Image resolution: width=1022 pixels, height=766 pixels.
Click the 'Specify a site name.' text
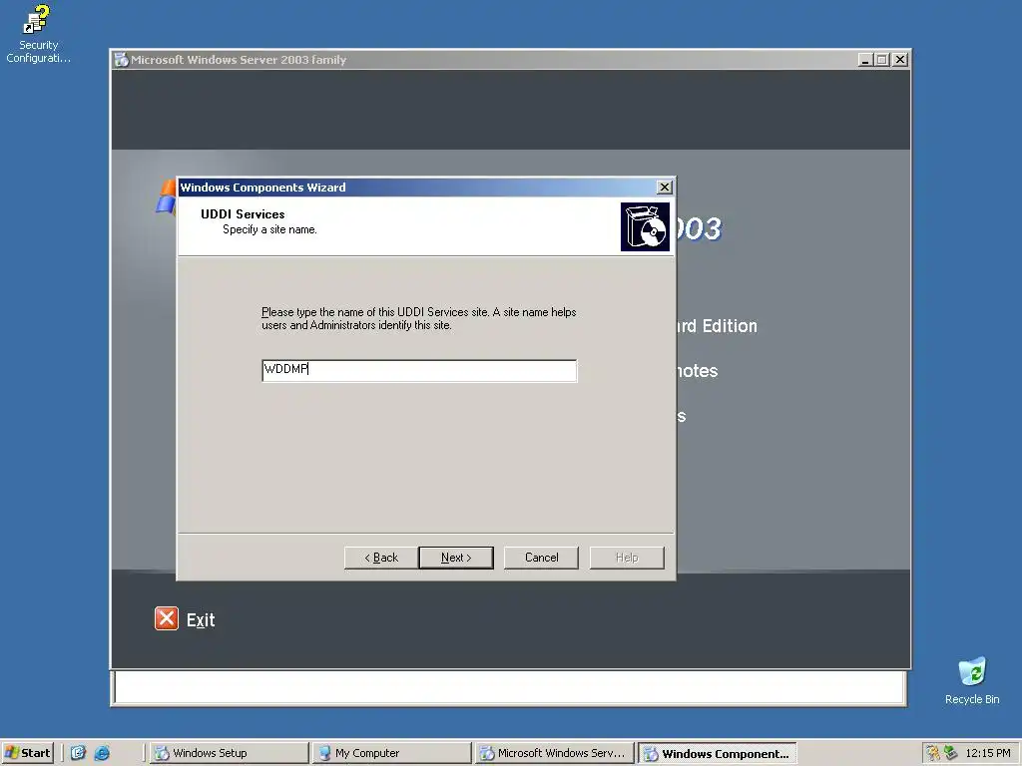[x=269, y=230]
